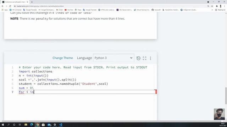The width and height of the screenshot is (227, 127).
Task: Open the Chrome three-dot menu
Action: point(225,6)
